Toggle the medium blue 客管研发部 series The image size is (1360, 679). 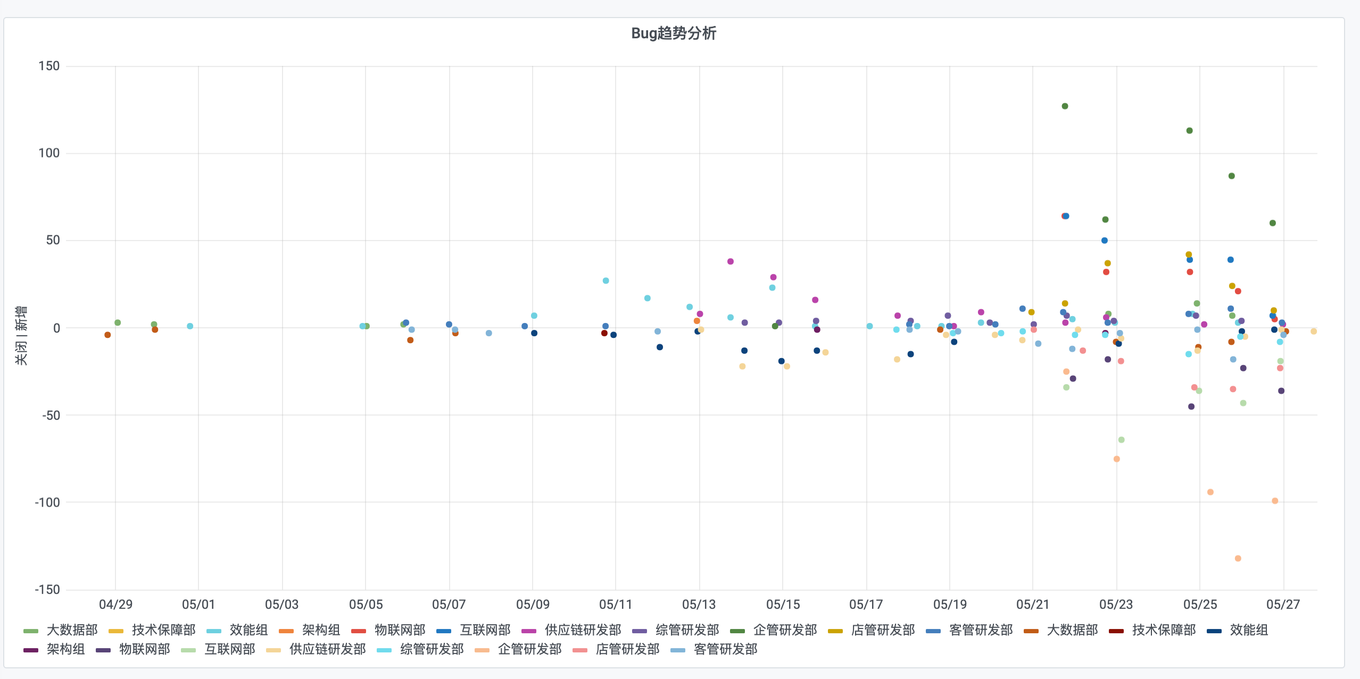click(x=980, y=630)
